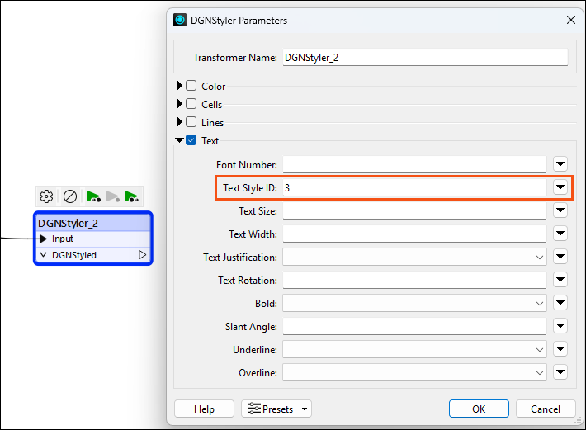
Task: Open transformer settings gear icon
Action: (46, 196)
